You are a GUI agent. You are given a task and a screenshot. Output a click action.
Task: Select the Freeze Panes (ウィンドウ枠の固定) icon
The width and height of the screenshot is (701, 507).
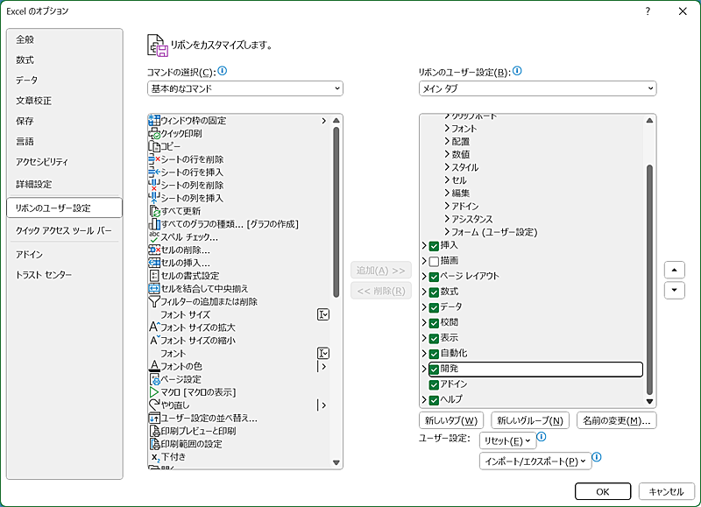point(154,121)
